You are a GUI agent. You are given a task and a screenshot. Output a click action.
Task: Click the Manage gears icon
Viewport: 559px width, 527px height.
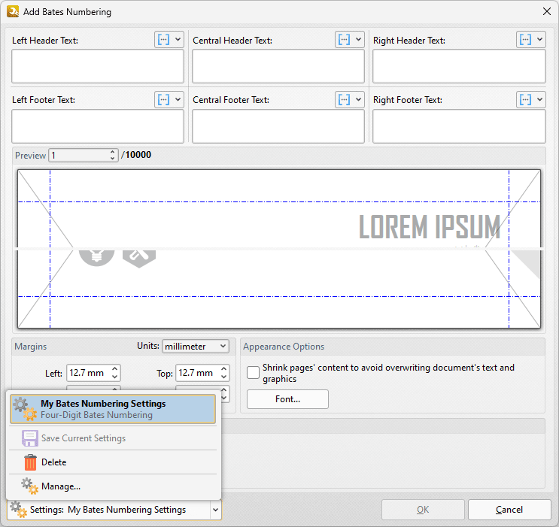pyautogui.click(x=29, y=486)
